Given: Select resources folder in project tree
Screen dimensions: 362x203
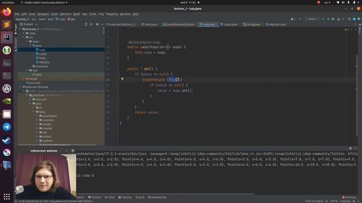Looking at the screenshot, I should tap(42, 67).
